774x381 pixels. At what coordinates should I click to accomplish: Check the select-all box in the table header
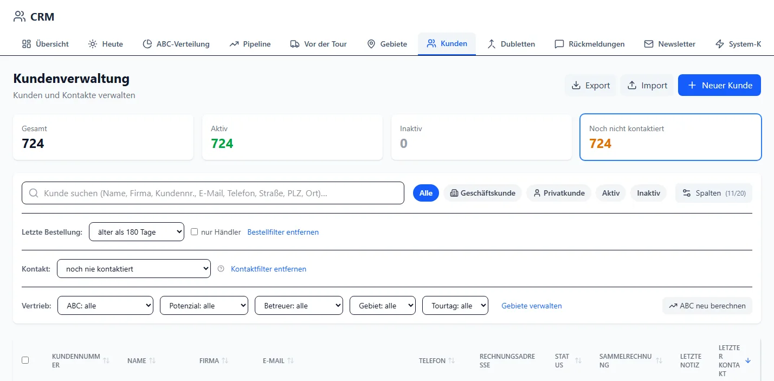(x=25, y=360)
